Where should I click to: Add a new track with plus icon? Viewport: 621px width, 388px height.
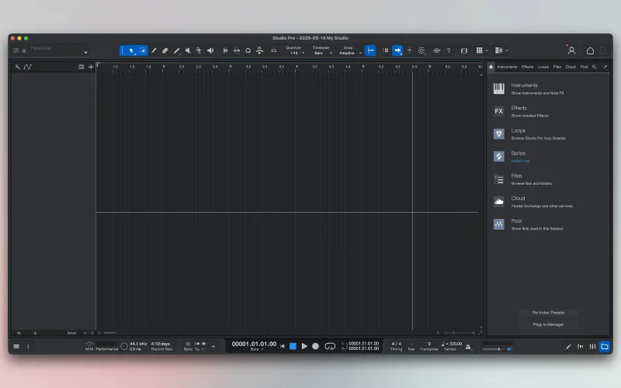pos(91,67)
